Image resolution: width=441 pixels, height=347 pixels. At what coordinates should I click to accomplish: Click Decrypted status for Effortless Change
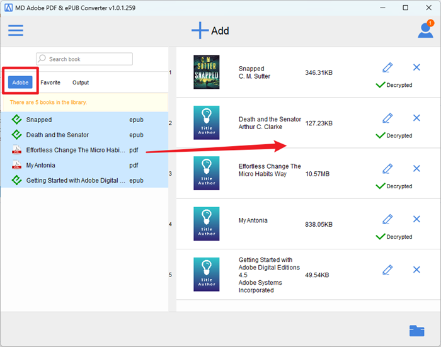(394, 186)
